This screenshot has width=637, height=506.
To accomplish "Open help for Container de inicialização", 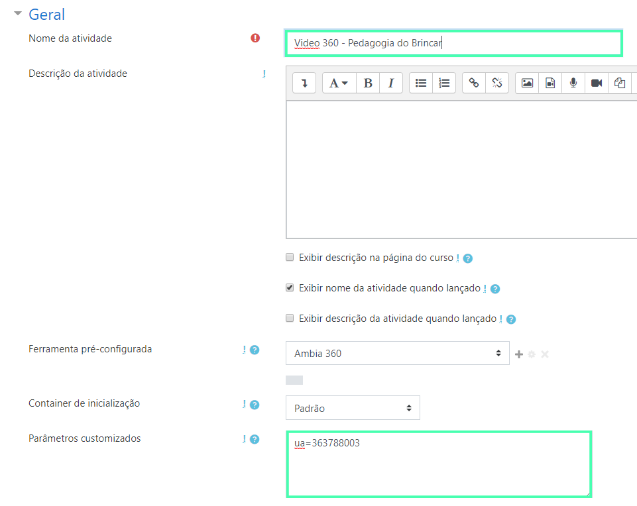I will (255, 405).
